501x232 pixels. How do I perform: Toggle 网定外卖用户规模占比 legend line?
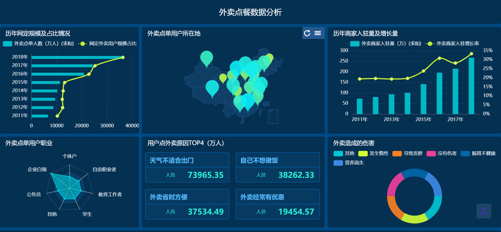108,43
